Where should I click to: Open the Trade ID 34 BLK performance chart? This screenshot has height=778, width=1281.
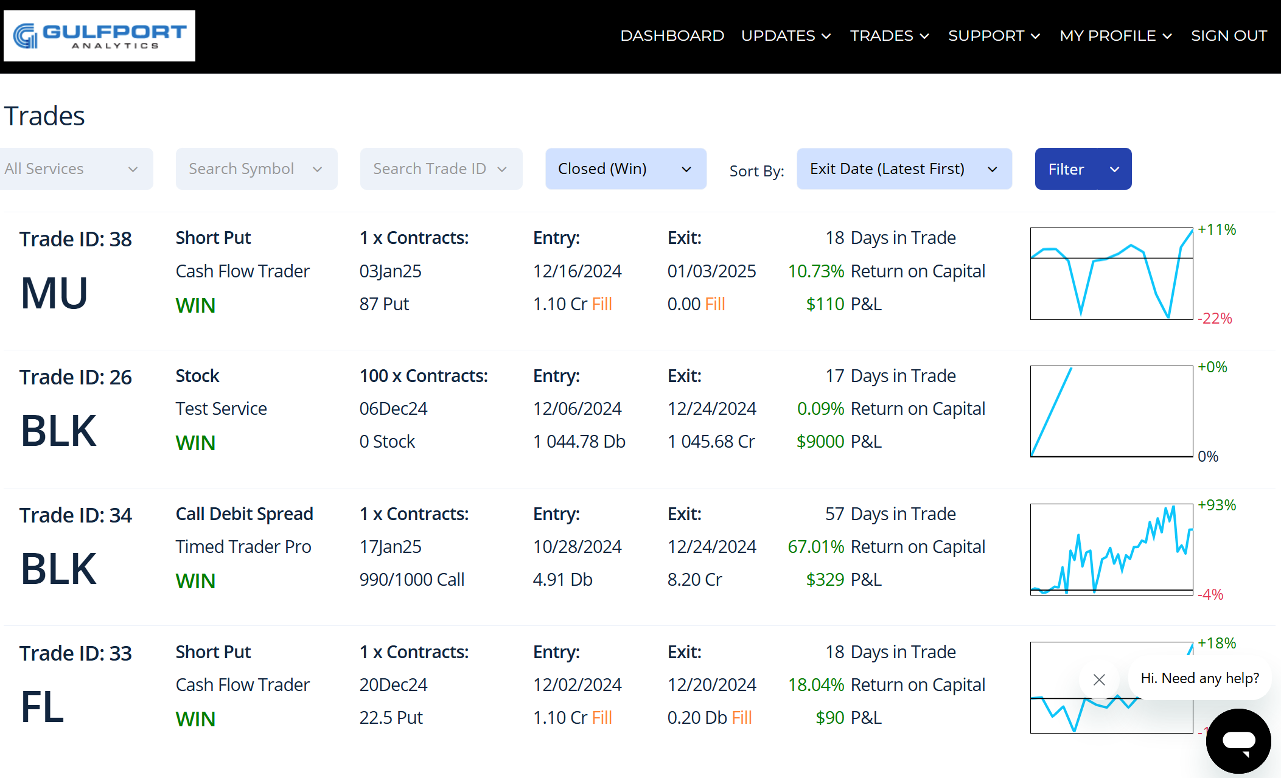pos(1111,549)
